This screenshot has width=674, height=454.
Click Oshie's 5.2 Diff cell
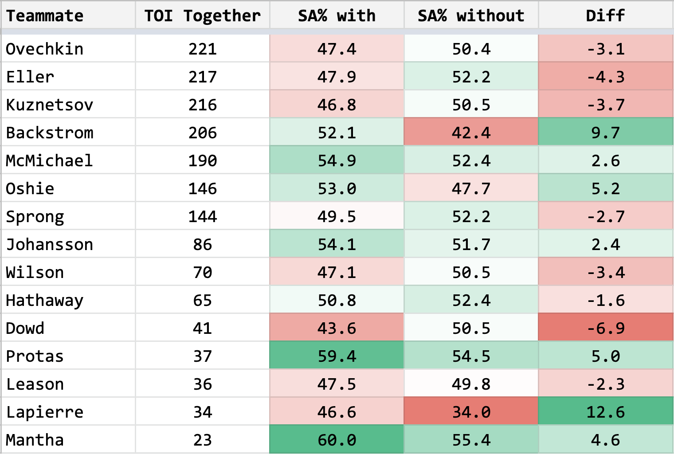pos(605,188)
